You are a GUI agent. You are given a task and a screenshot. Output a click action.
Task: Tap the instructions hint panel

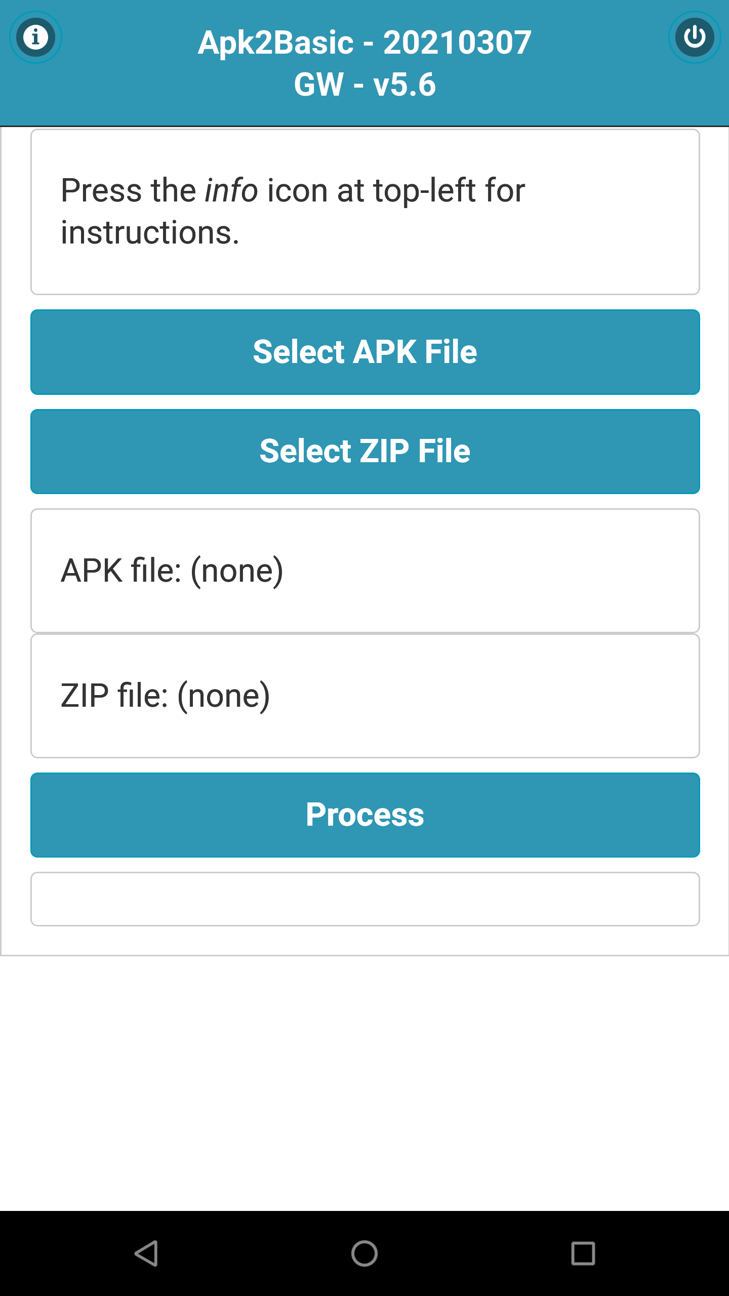(x=365, y=212)
